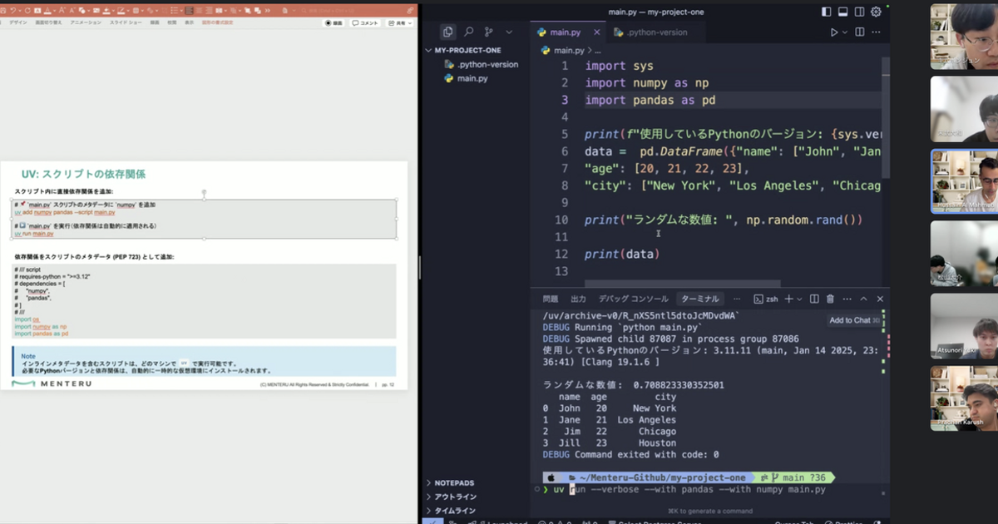Toggle the primary sidebar layout button
This screenshot has height=524, width=998.
(x=826, y=12)
